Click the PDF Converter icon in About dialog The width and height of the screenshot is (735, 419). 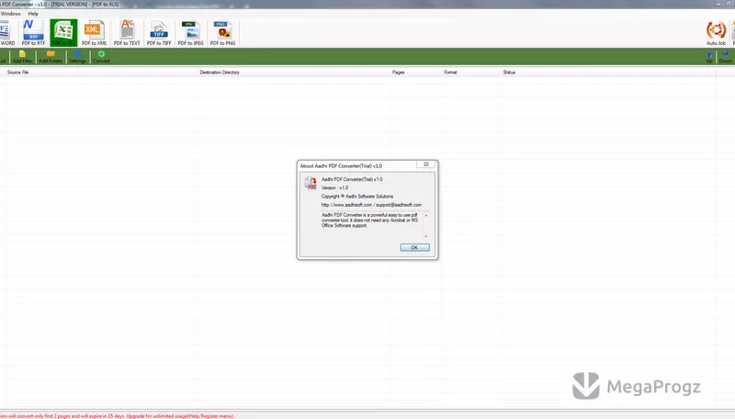[x=311, y=183]
